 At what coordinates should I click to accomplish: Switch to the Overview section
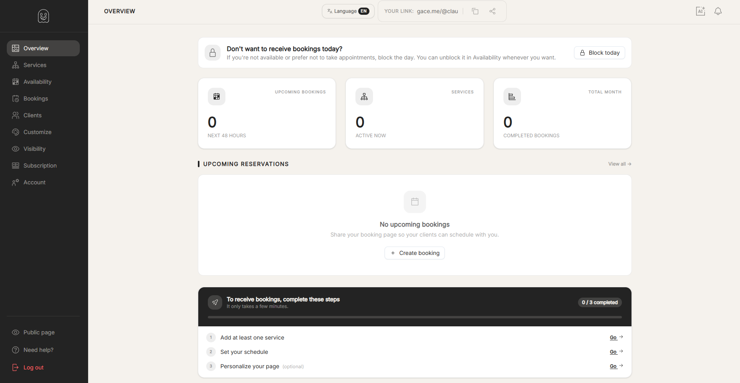point(35,48)
